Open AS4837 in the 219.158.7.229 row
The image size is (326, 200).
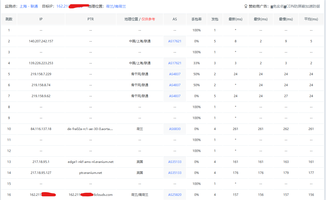click(x=175, y=74)
